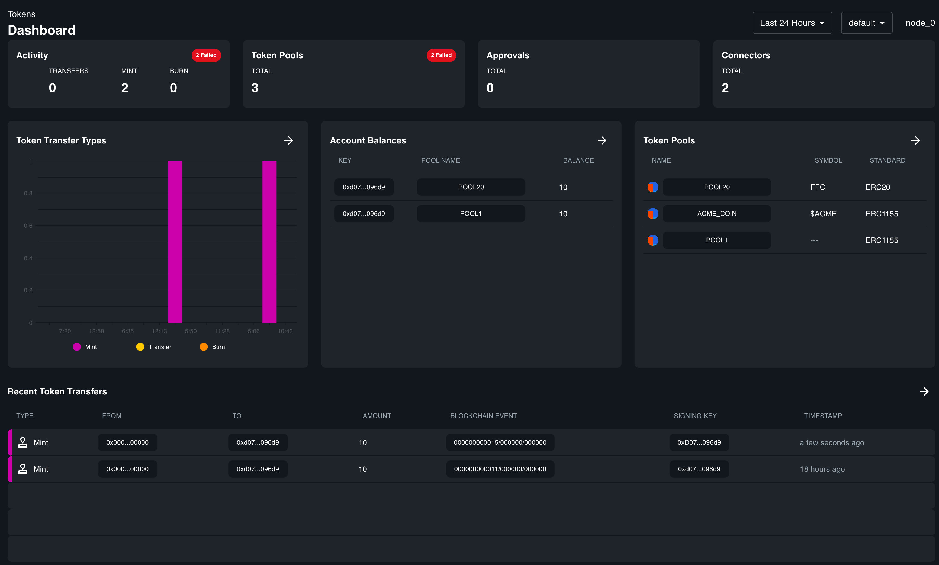Click the 0xD07...096d9 signing key chip
Image resolution: width=939 pixels, height=565 pixels.
[x=699, y=442]
